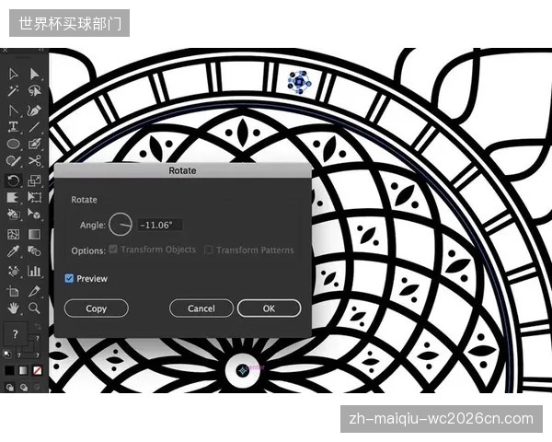The height and width of the screenshot is (442, 552).
Task: Select the Scissors tool
Action: 34,161
